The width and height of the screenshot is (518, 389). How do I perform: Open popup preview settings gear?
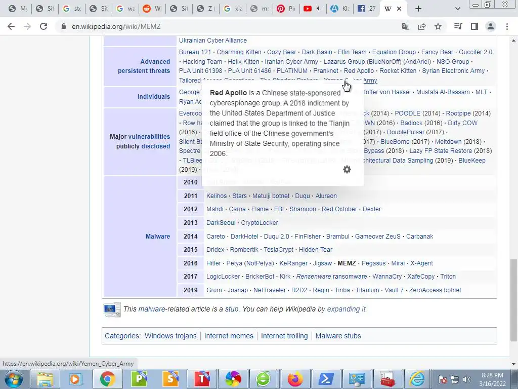tap(347, 169)
